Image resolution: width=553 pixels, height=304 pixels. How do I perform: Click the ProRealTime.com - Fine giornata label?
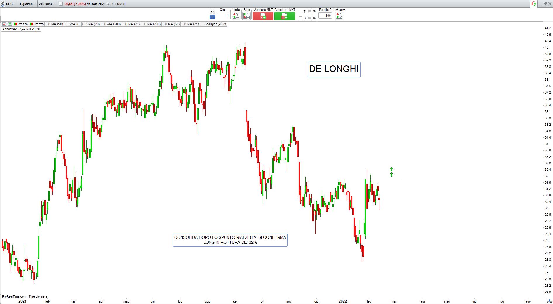(x=25, y=296)
